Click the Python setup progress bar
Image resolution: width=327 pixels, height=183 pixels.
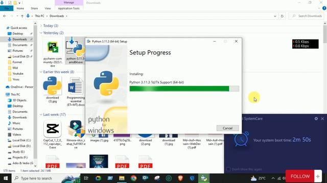184,88
